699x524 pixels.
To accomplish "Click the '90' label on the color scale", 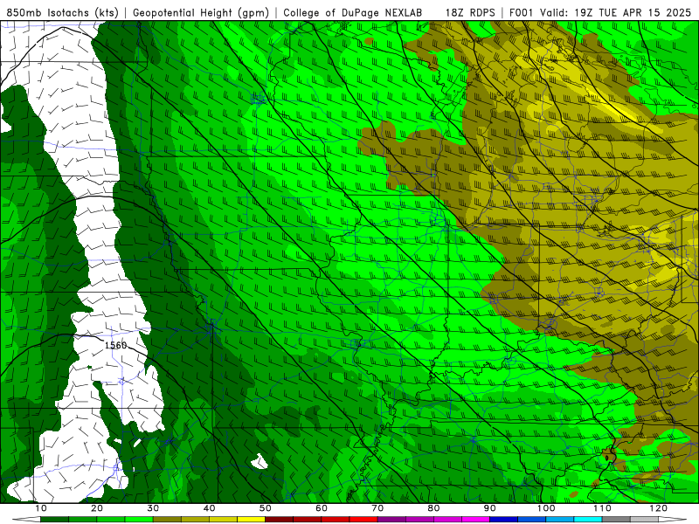I will [490, 508].
